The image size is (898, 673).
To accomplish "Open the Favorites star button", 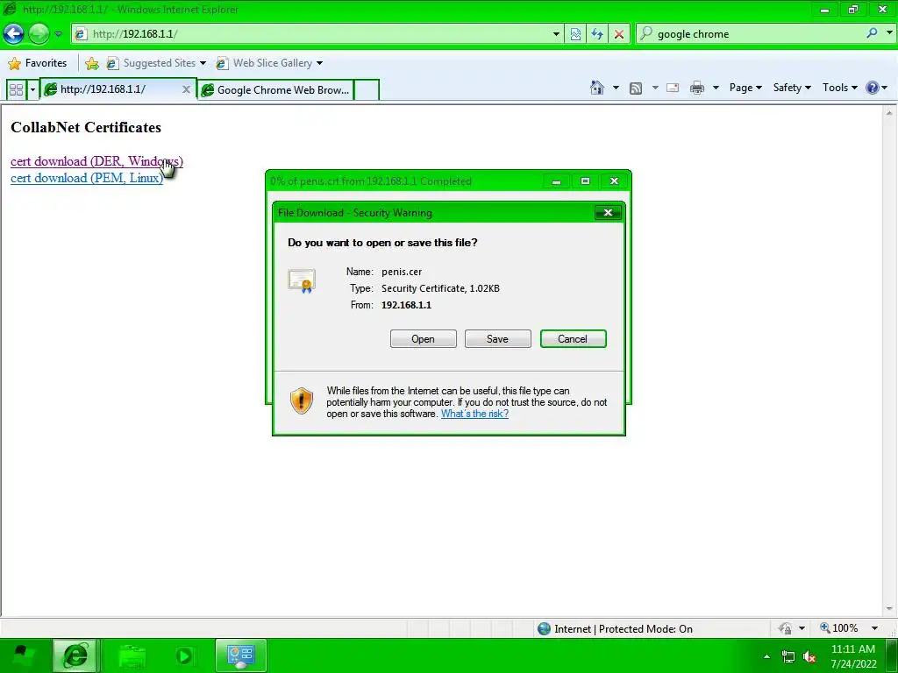I will point(38,63).
